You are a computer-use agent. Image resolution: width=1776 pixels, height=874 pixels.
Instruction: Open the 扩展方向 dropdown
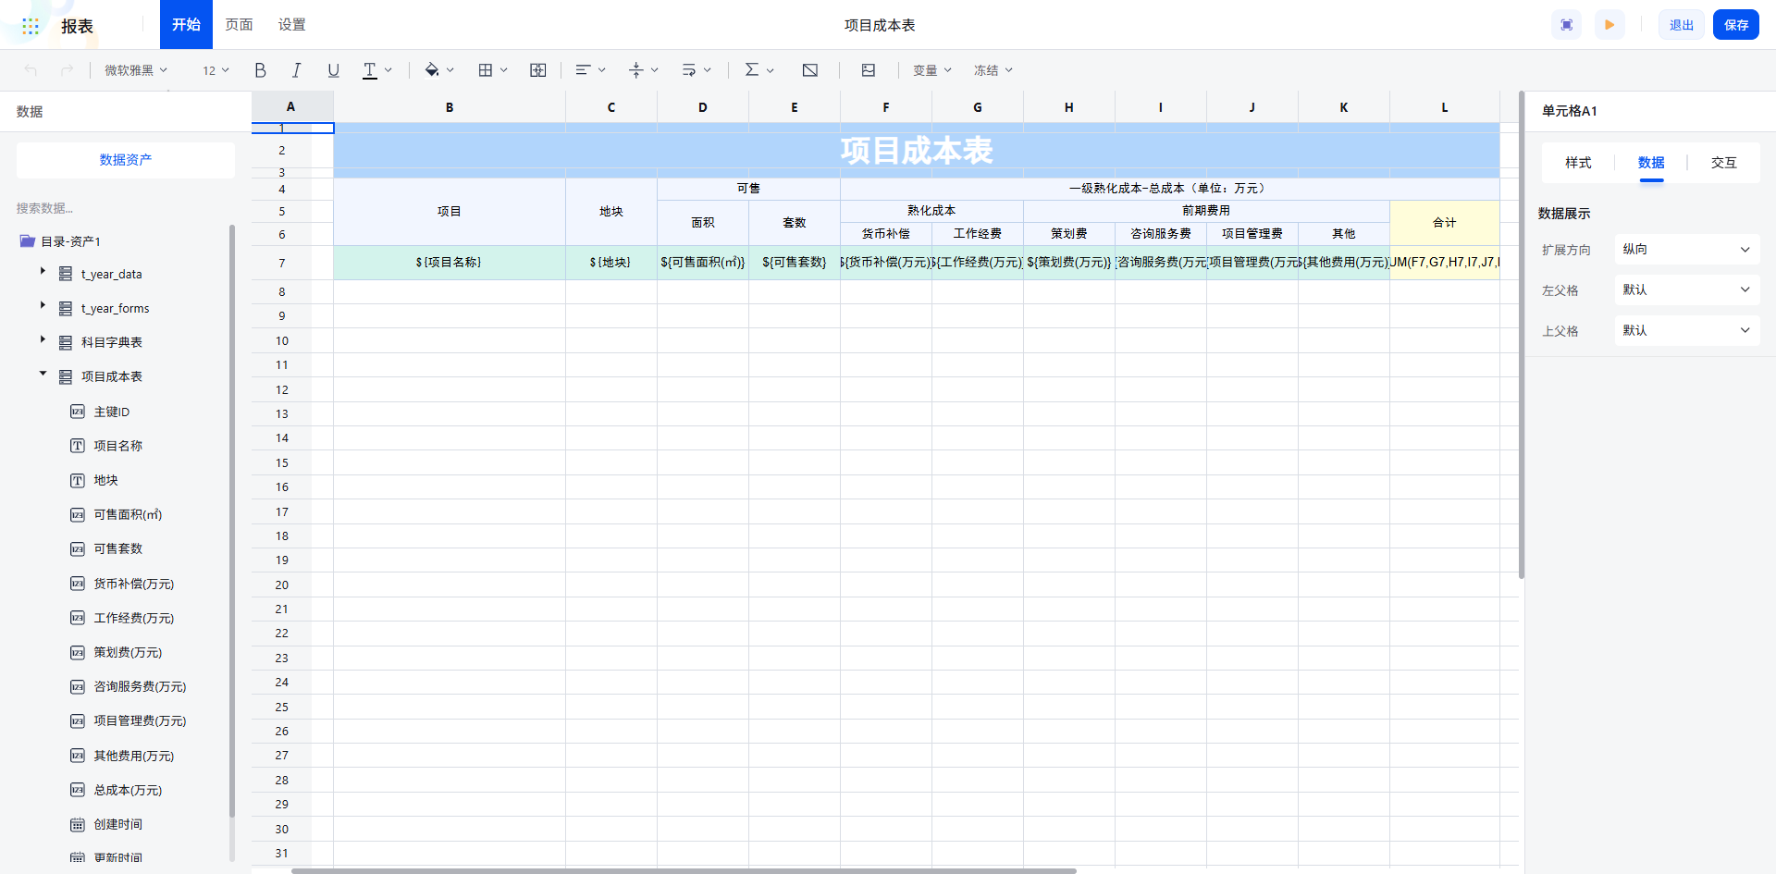pyautogui.click(x=1685, y=249)
